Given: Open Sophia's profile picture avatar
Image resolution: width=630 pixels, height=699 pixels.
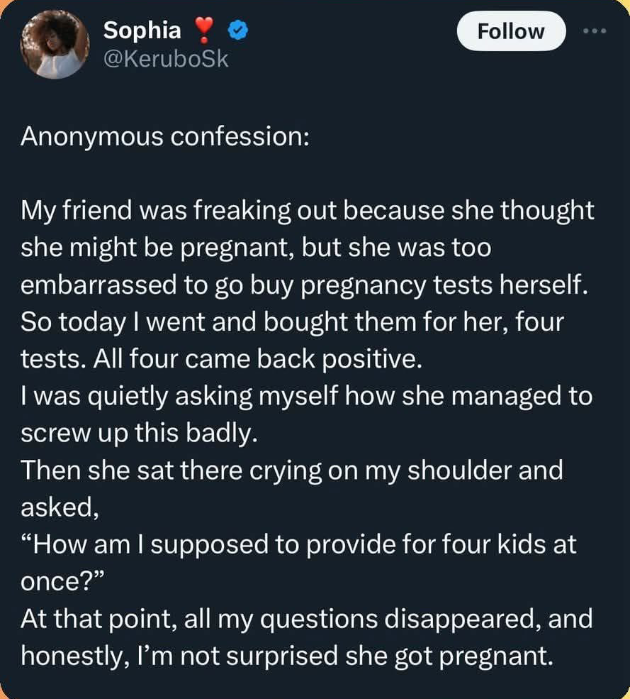Looking at the screenshot, I should [x=54, y=44].
